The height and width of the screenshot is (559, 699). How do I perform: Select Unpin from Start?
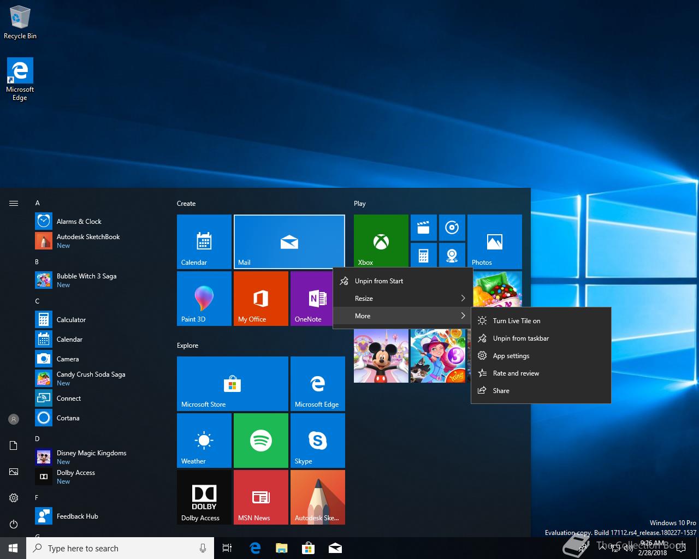pos(403,281)
